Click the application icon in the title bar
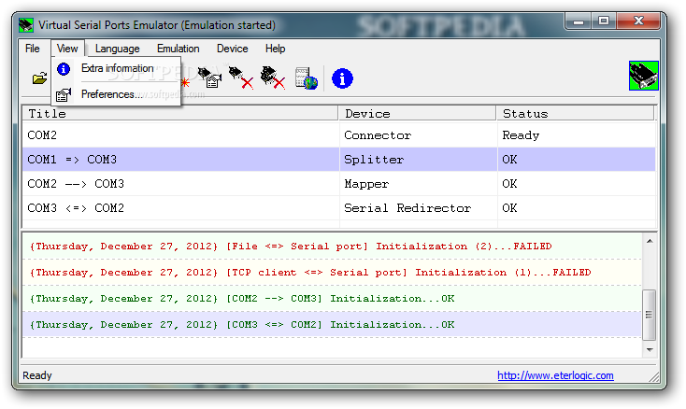 point(26,25)
